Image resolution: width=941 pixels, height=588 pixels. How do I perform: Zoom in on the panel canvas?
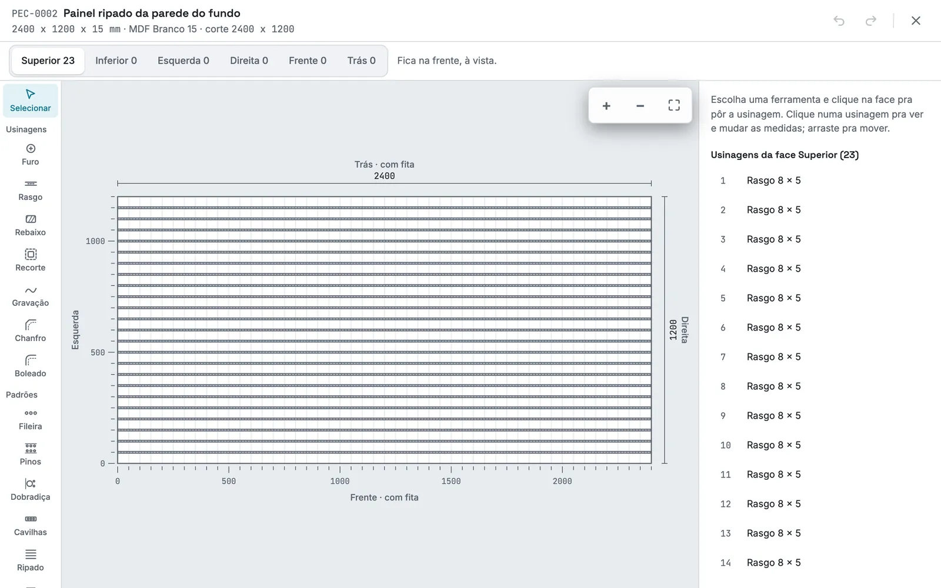[x=606, y=106]
